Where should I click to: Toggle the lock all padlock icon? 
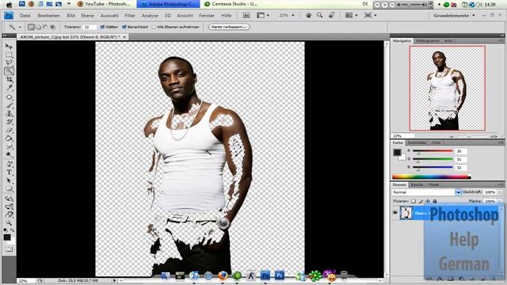(x=435, y=201)
